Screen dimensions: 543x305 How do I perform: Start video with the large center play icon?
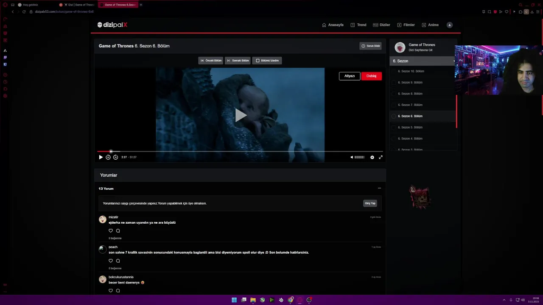240,115
